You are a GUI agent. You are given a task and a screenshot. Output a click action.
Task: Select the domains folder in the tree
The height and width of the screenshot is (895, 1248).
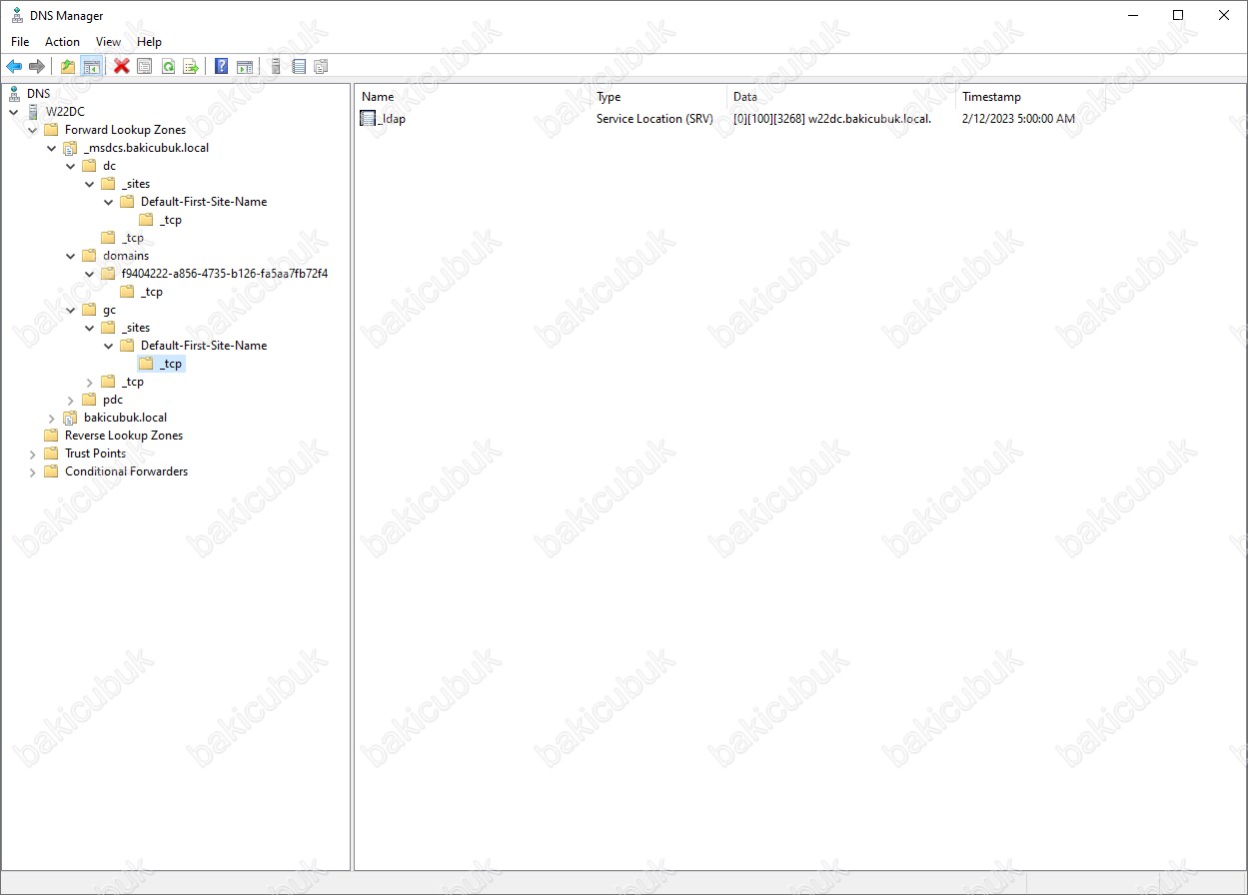coord(125,256)
